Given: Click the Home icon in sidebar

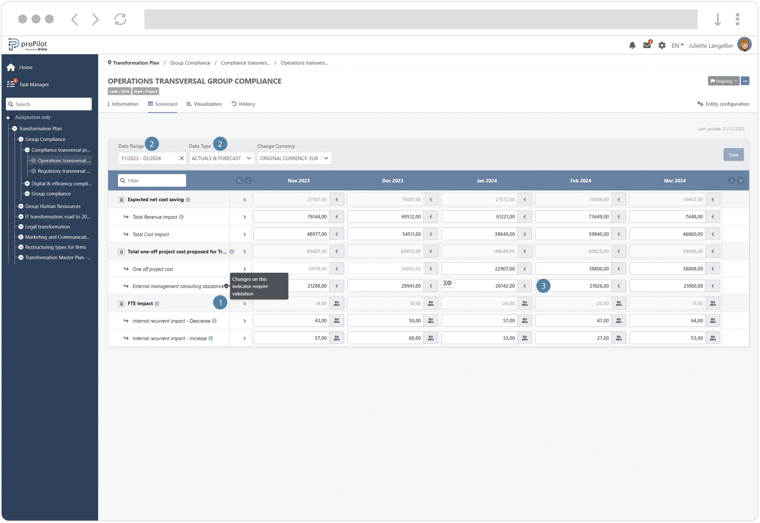Looking at the screenshot, I should [x=11, y=68].
